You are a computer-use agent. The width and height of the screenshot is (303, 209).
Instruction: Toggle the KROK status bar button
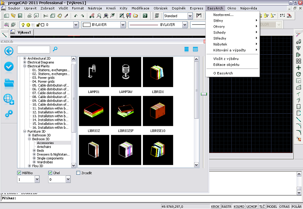click(215, 206)
